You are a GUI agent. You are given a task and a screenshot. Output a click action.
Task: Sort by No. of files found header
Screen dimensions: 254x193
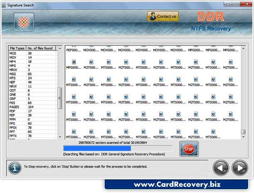pyautogui.click(x=41, y=48)
